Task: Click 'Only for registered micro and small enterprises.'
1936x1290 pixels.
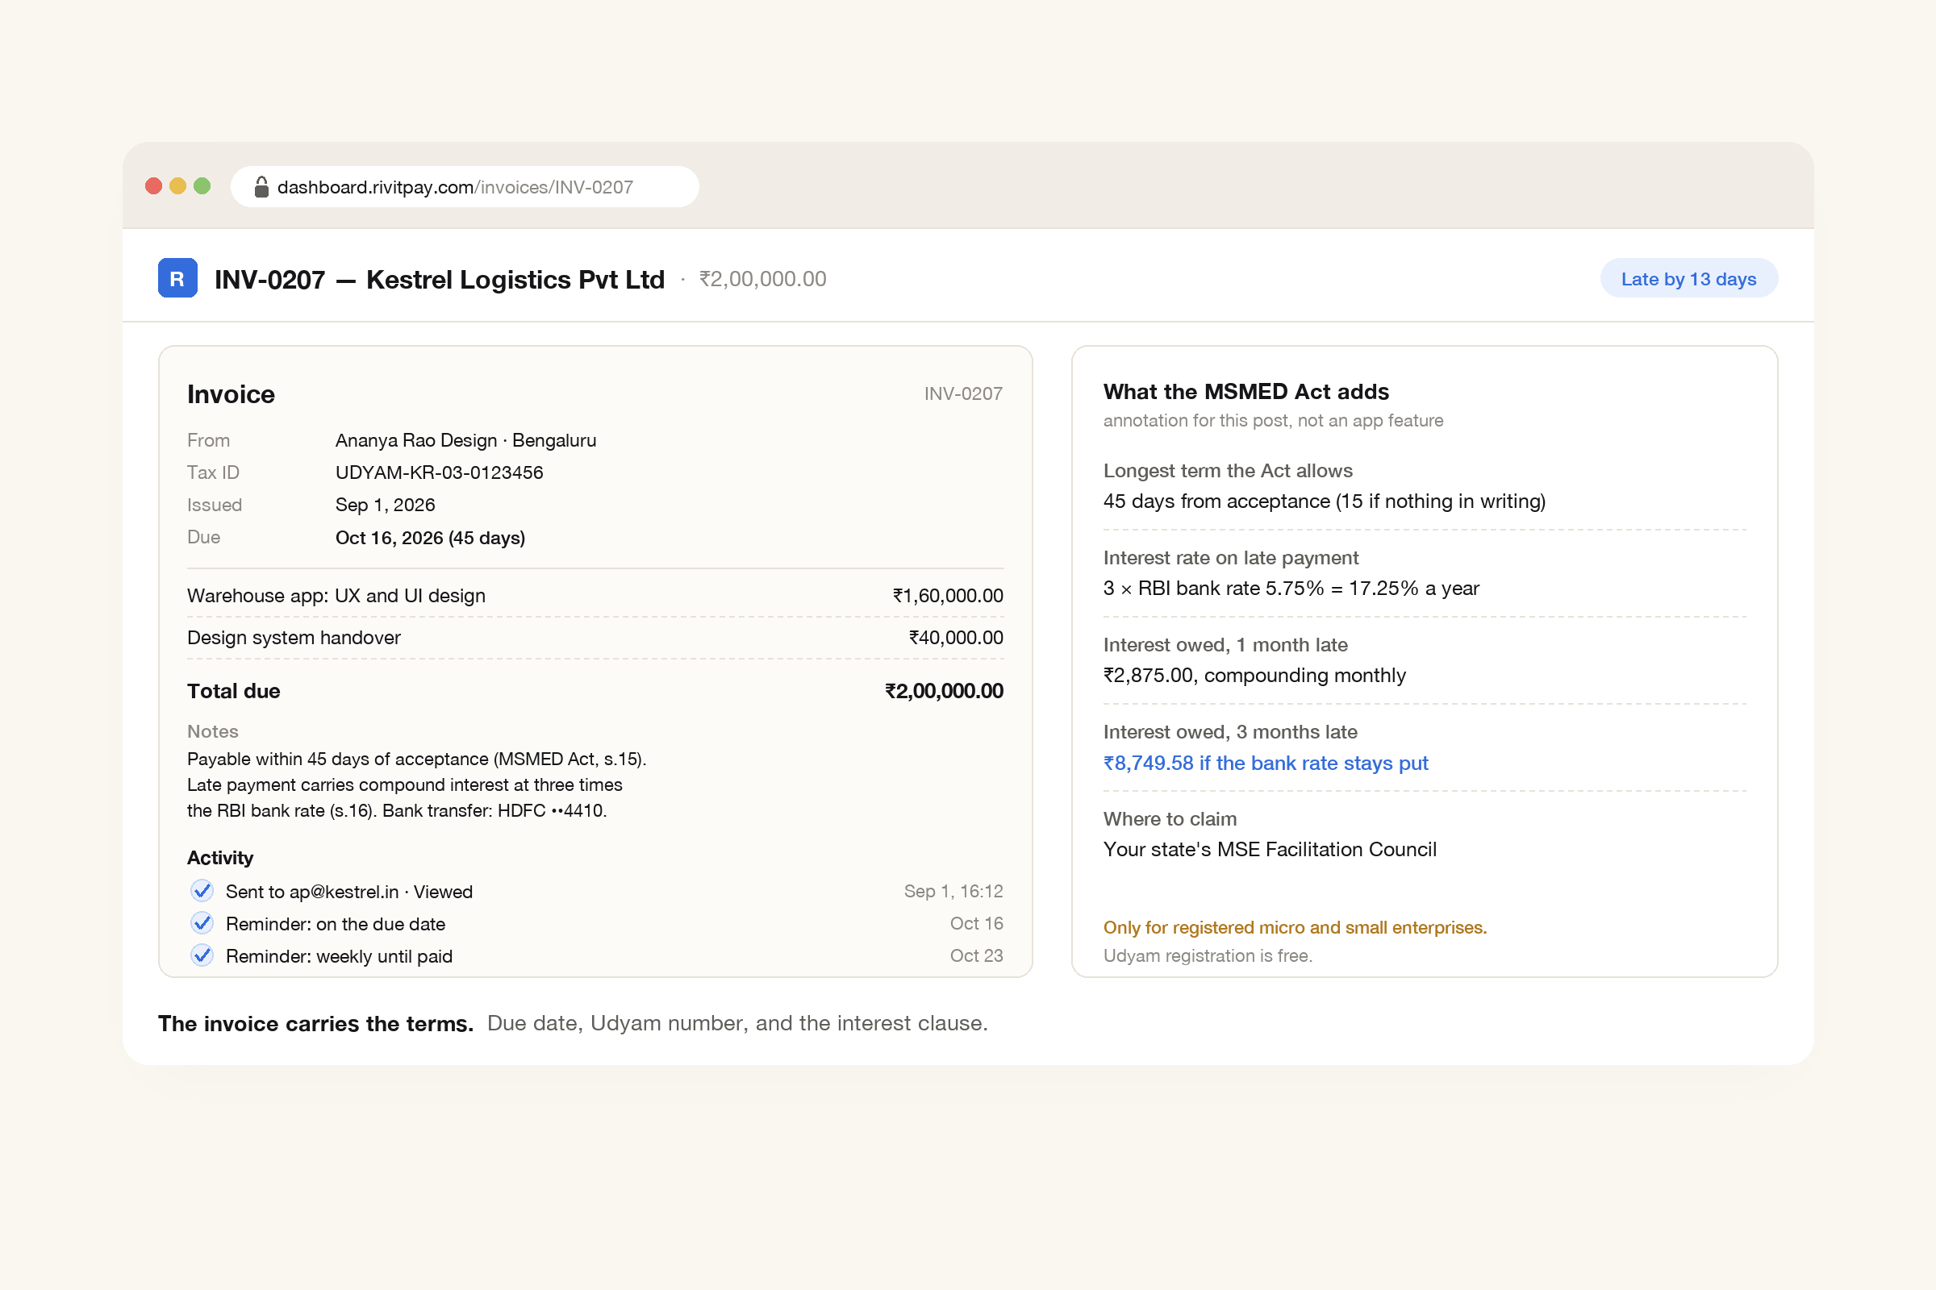Action: pyautogui.click(x=1295, y=927)
